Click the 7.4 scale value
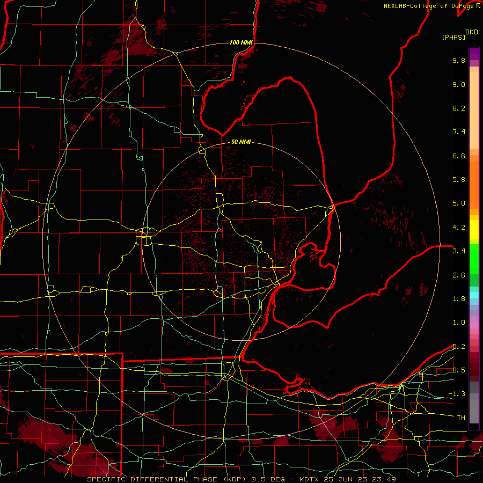 tap(459, 132)
